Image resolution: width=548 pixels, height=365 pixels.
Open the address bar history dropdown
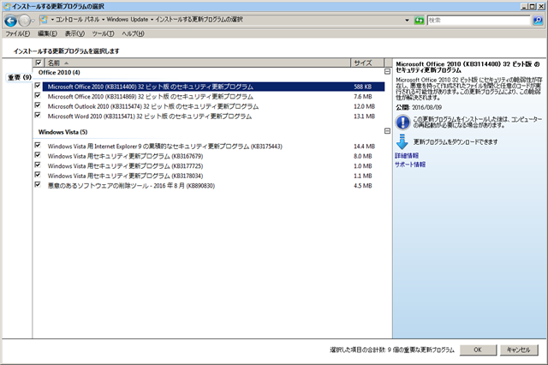407,21
